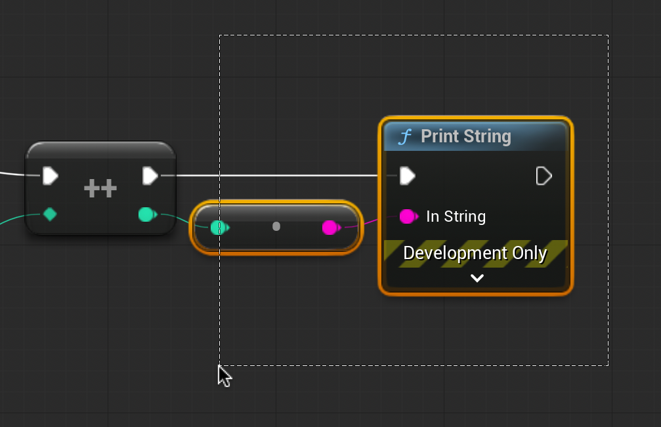Click the Development Only striped banner
Viewport: 661px width, 427px height.
pos(475,253)
